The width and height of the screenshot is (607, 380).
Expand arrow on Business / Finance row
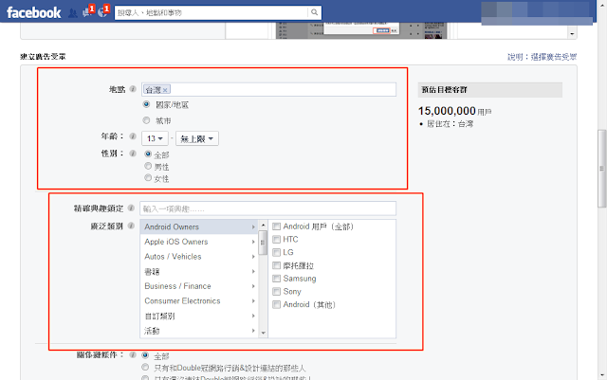(253, 286)
